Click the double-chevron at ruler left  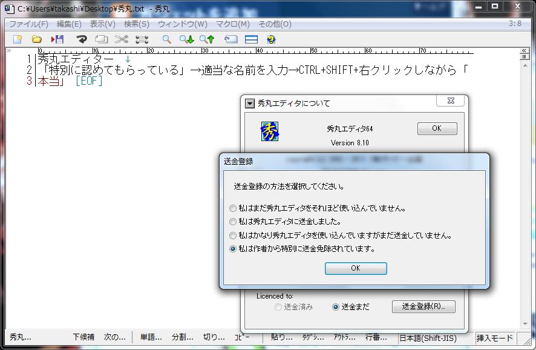[9, 51]
